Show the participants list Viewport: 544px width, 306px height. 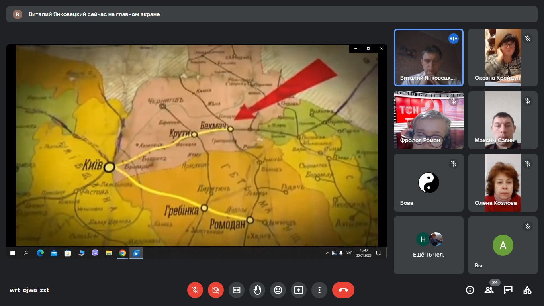(x=489, y=290)
